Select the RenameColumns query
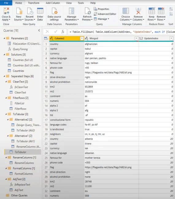 coord(24,163)
